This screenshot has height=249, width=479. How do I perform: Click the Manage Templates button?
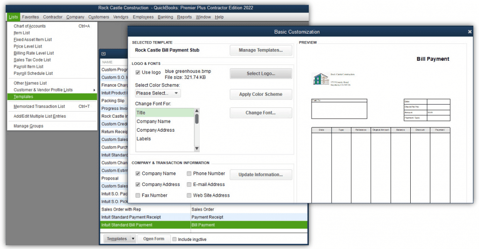click(x=261, y=50)
